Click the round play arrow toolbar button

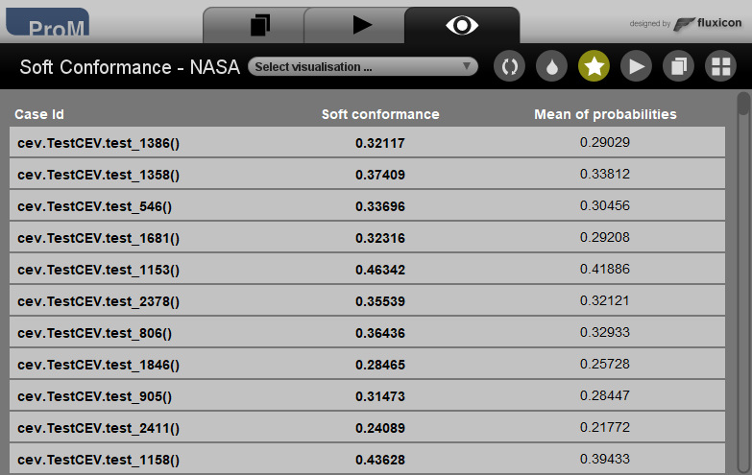tap(636, 67)
